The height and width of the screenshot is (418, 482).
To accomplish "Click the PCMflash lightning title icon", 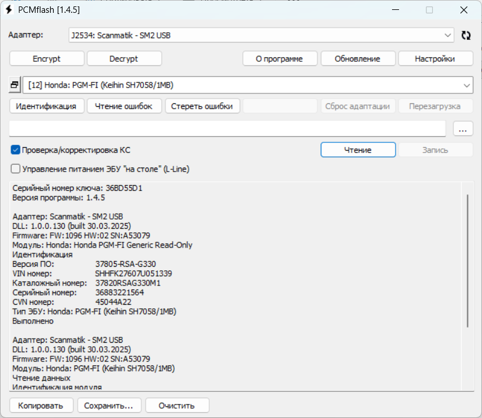I will tap(9, 10).
